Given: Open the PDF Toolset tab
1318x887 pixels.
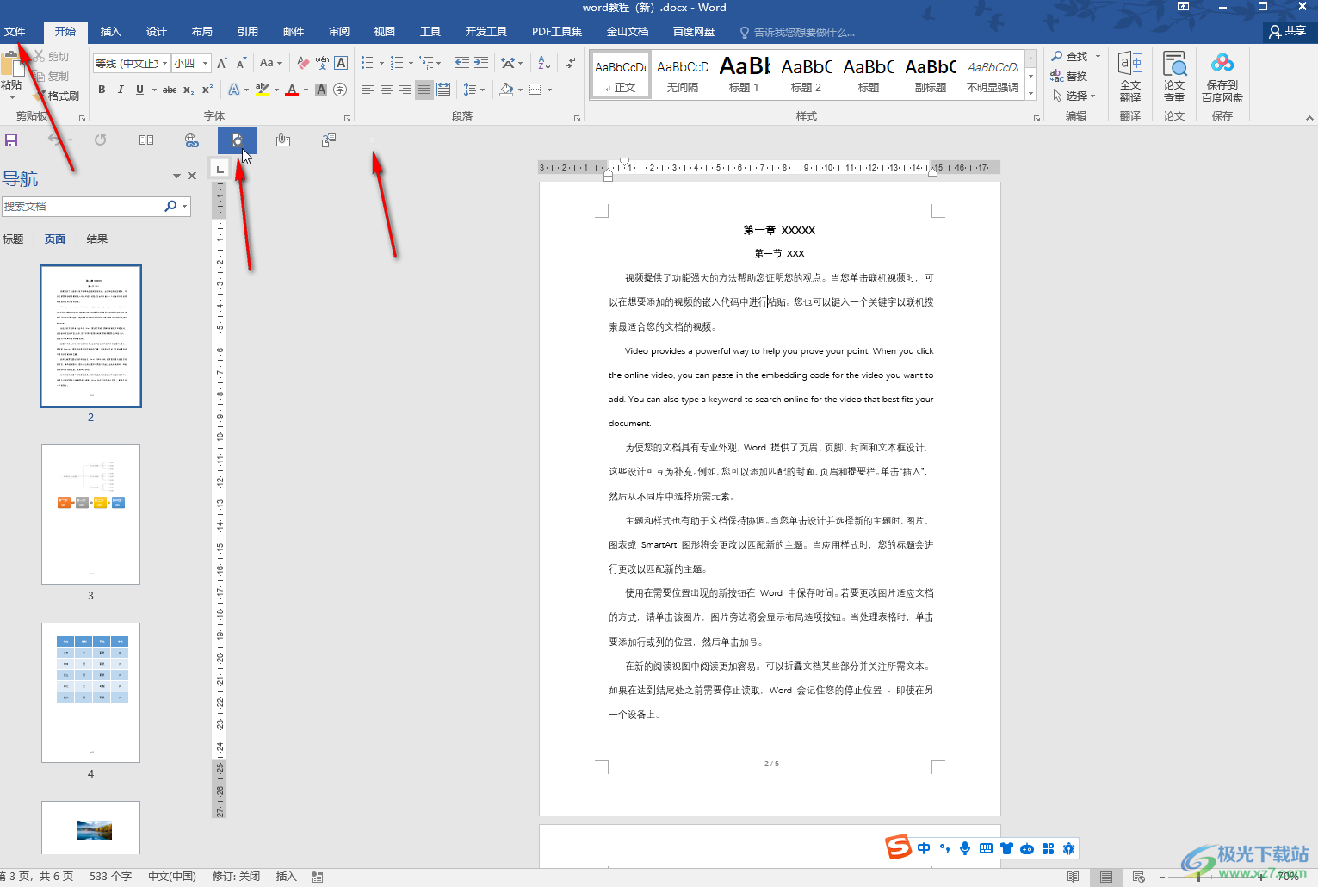Looking at the screenshot, I should click(x=557, y=31).
